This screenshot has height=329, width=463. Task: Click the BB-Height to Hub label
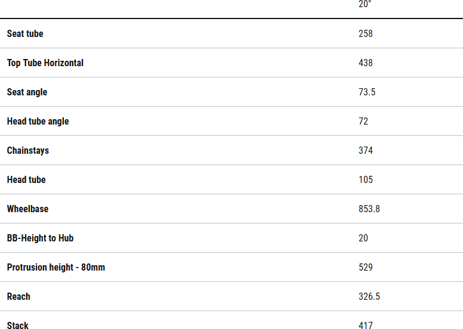40,238
